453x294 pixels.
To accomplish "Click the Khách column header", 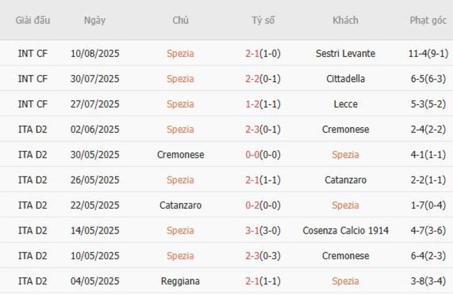I will (345, 20).
